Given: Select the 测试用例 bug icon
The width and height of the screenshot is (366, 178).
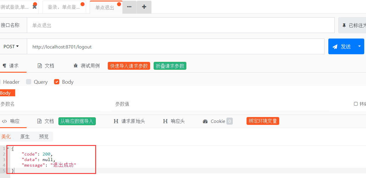Looking at the screenshot, I should (x=75, y=66).
